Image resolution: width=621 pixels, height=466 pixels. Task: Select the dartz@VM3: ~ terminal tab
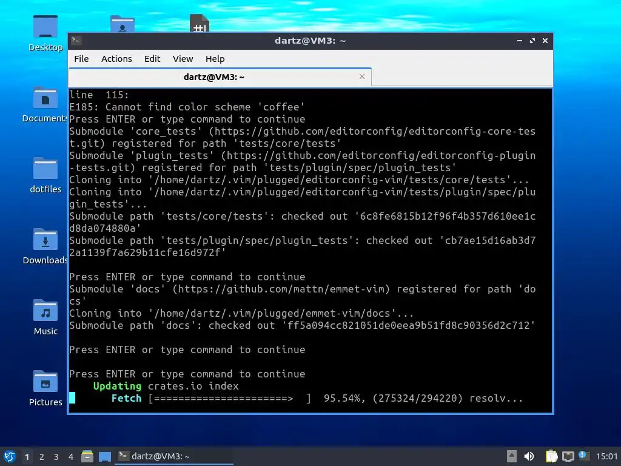pos(220,77)
